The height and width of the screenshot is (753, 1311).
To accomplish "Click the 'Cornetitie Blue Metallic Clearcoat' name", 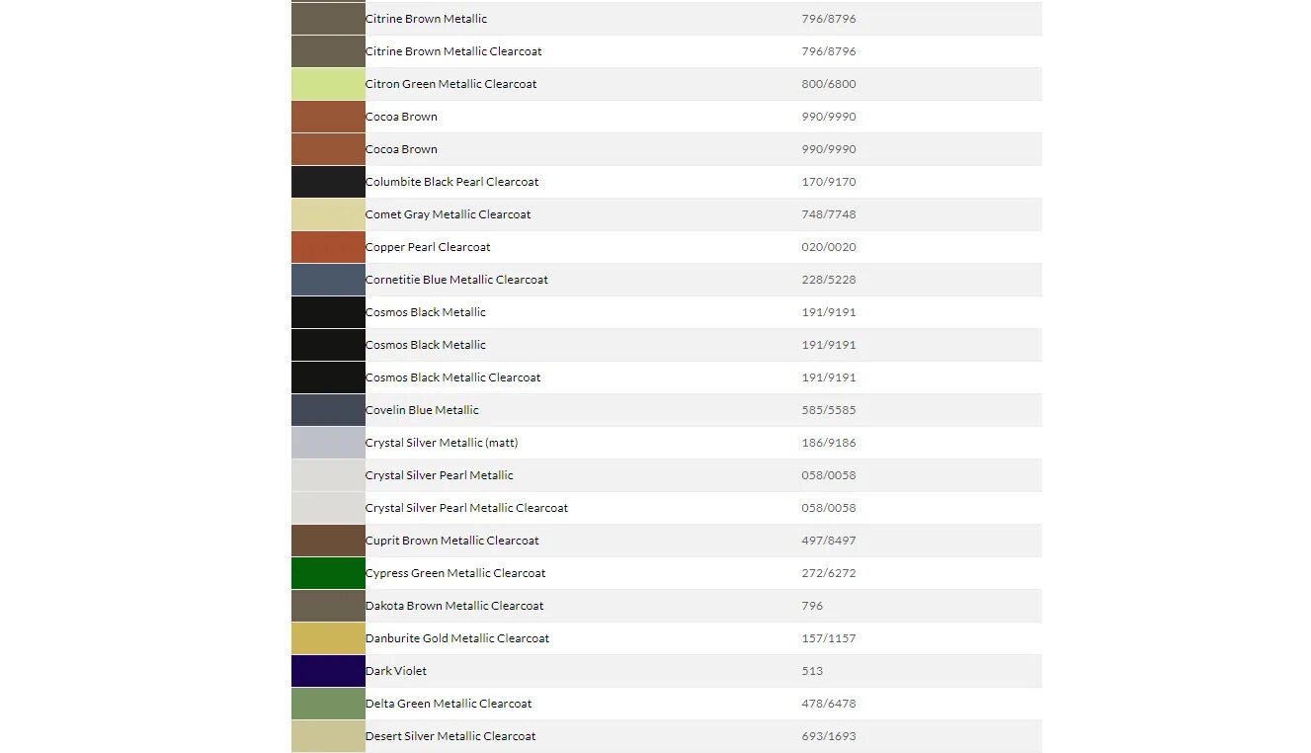I will coord(456,280).
